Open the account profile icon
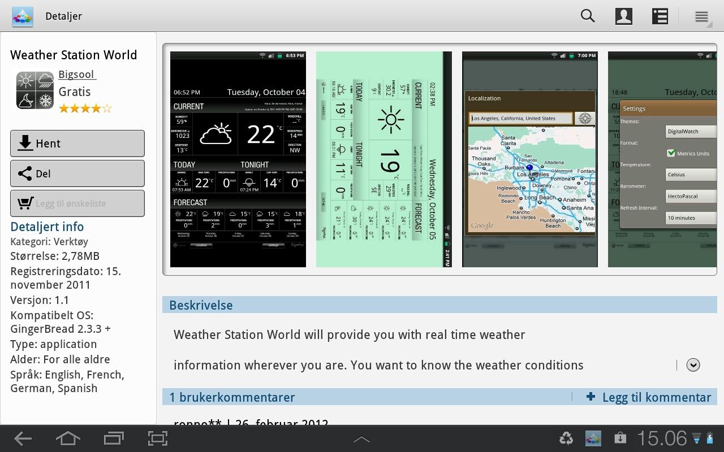The image size is (724, 452). pos(624,16)
